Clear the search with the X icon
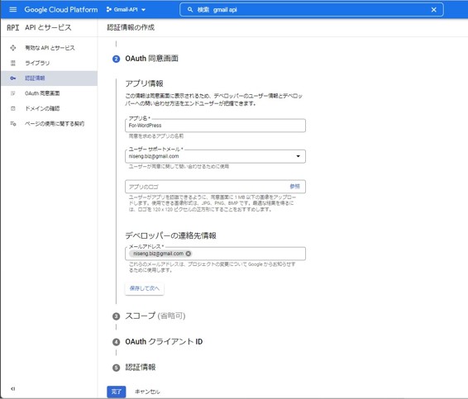This screenshot has width=468, height=399. (x=433, y=10)
